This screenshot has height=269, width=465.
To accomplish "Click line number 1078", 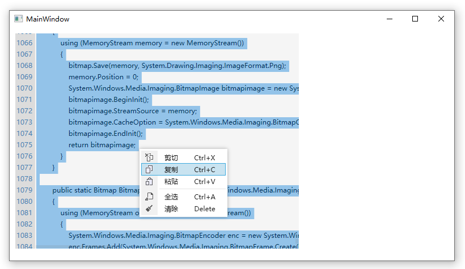I will [x=24, y=179].
